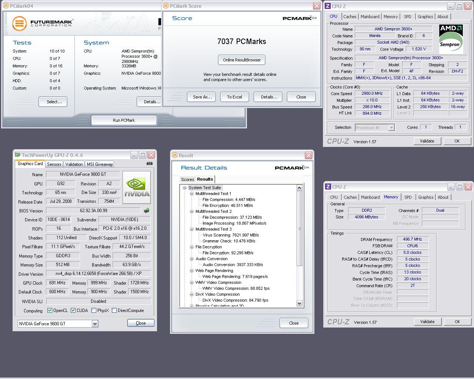
Task: Click OK in lower CPU-Z Memory window
Action: tap(457, 322)
